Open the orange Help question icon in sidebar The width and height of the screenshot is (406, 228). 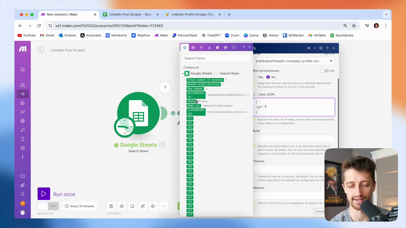pos(23,203)
